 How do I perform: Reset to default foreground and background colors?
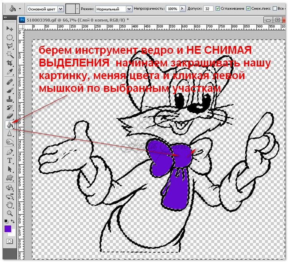[6, 221]
